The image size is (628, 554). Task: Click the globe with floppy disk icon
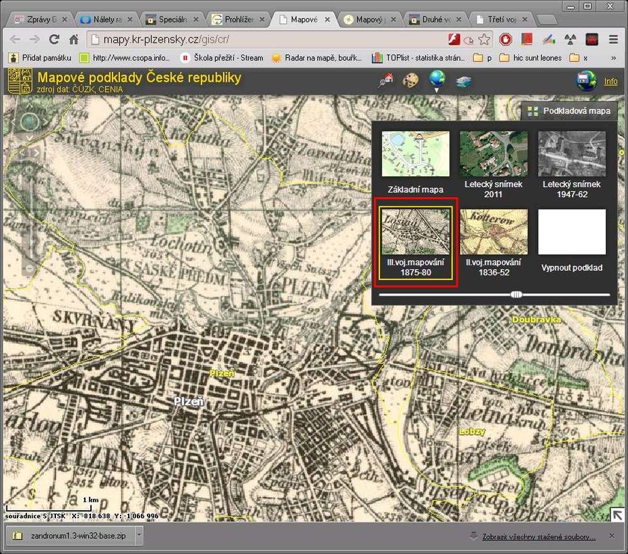pos(587,81)
